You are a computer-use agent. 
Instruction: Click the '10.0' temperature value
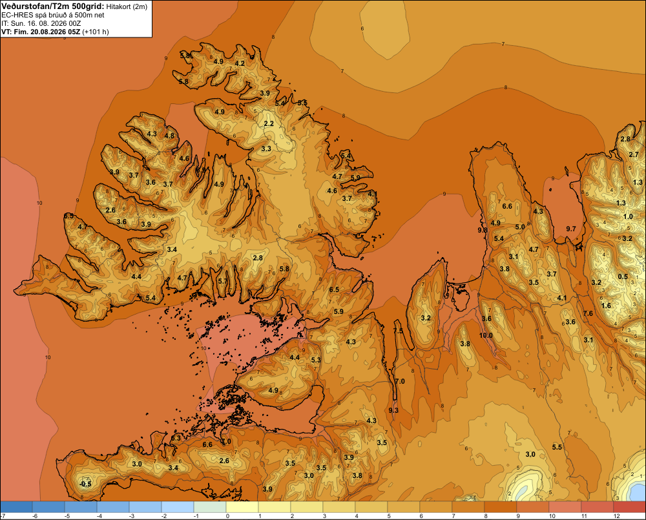pyautogui.click(x=486, y=335)
